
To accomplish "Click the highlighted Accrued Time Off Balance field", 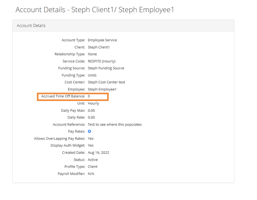I will 73,97.
